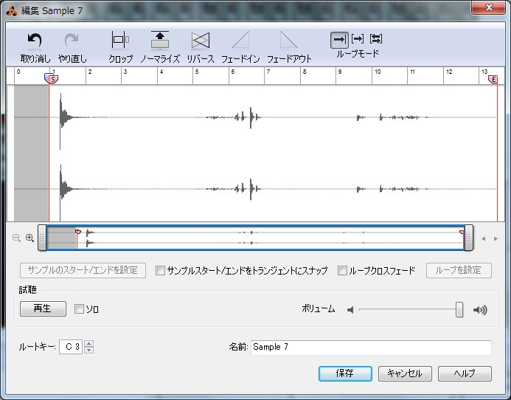The image size is (511, 400).
Task: Click the start marker in the overview strip
Action: tap(78, 231)
